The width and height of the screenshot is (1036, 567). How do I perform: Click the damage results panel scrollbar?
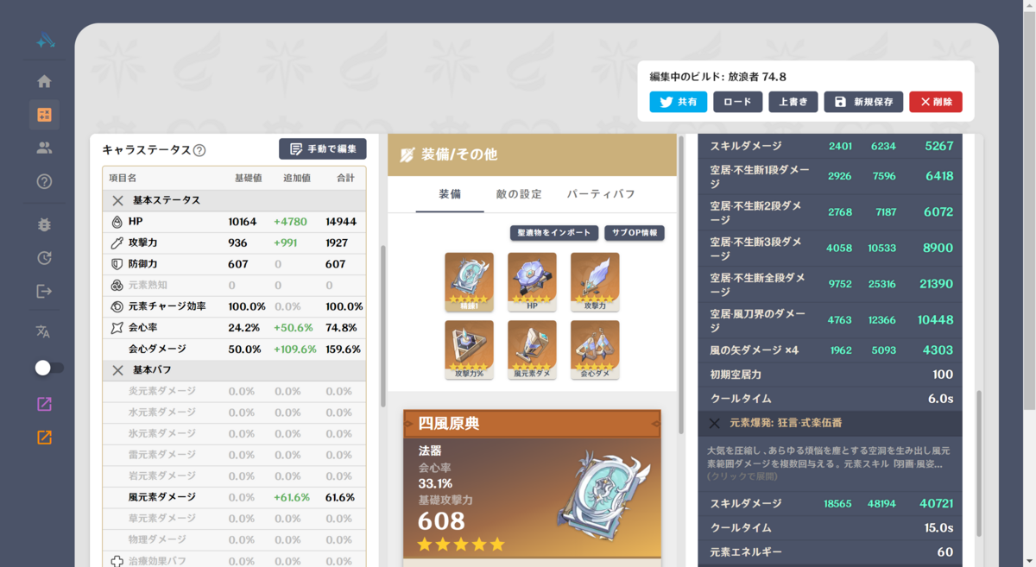[979, 463]
